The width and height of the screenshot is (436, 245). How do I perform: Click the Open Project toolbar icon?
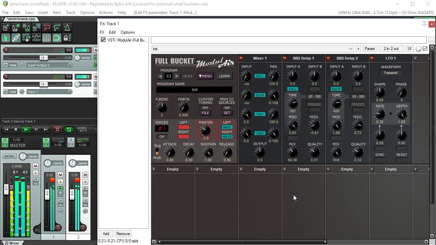[16, 28]
